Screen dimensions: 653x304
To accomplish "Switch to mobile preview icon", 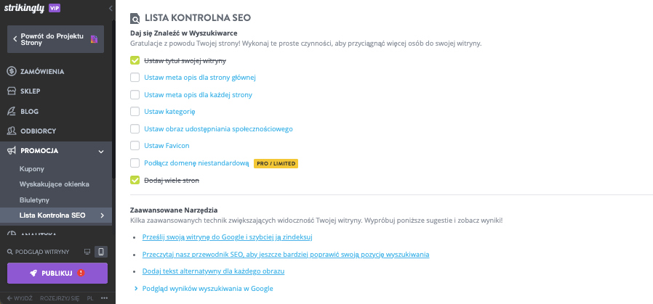I will (101, 252).
